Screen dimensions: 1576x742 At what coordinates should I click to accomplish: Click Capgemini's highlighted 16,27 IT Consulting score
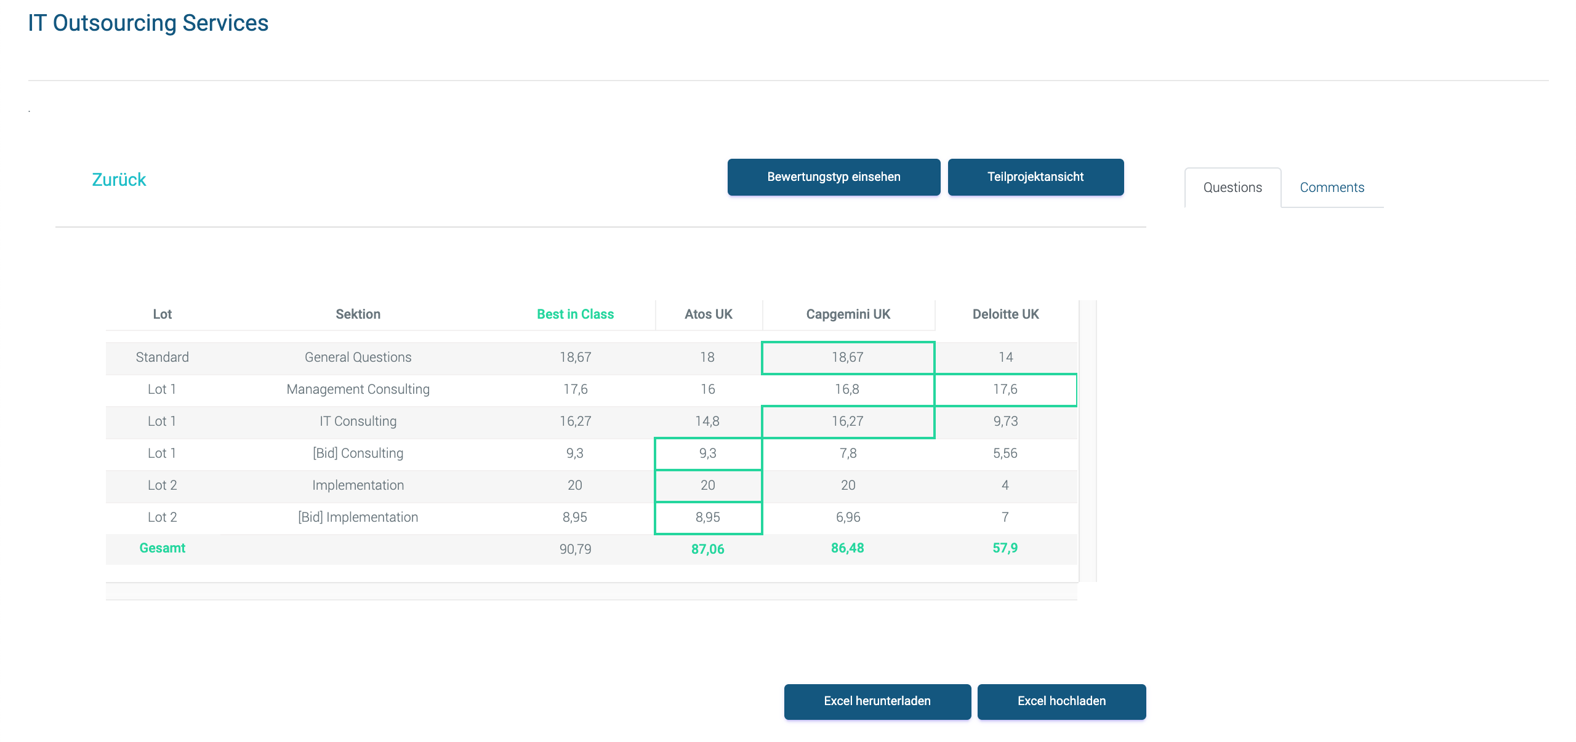click(848, 421)
